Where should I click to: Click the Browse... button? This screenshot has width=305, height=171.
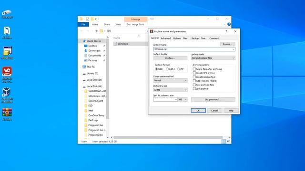228,44
